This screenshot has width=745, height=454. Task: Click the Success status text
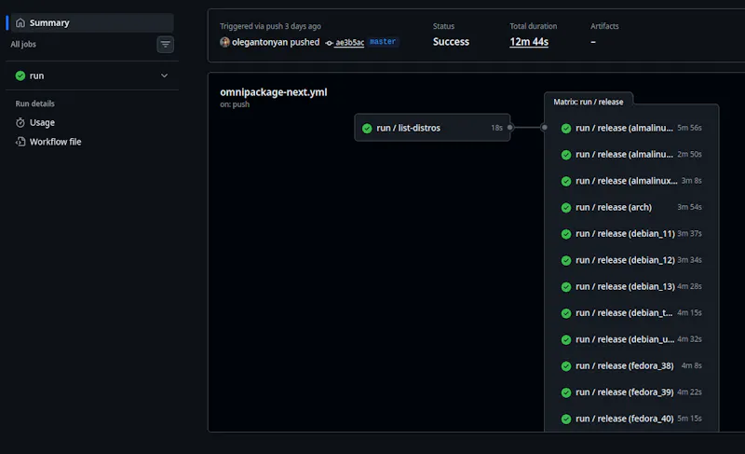pyautogui.click(x=451, y=42)
